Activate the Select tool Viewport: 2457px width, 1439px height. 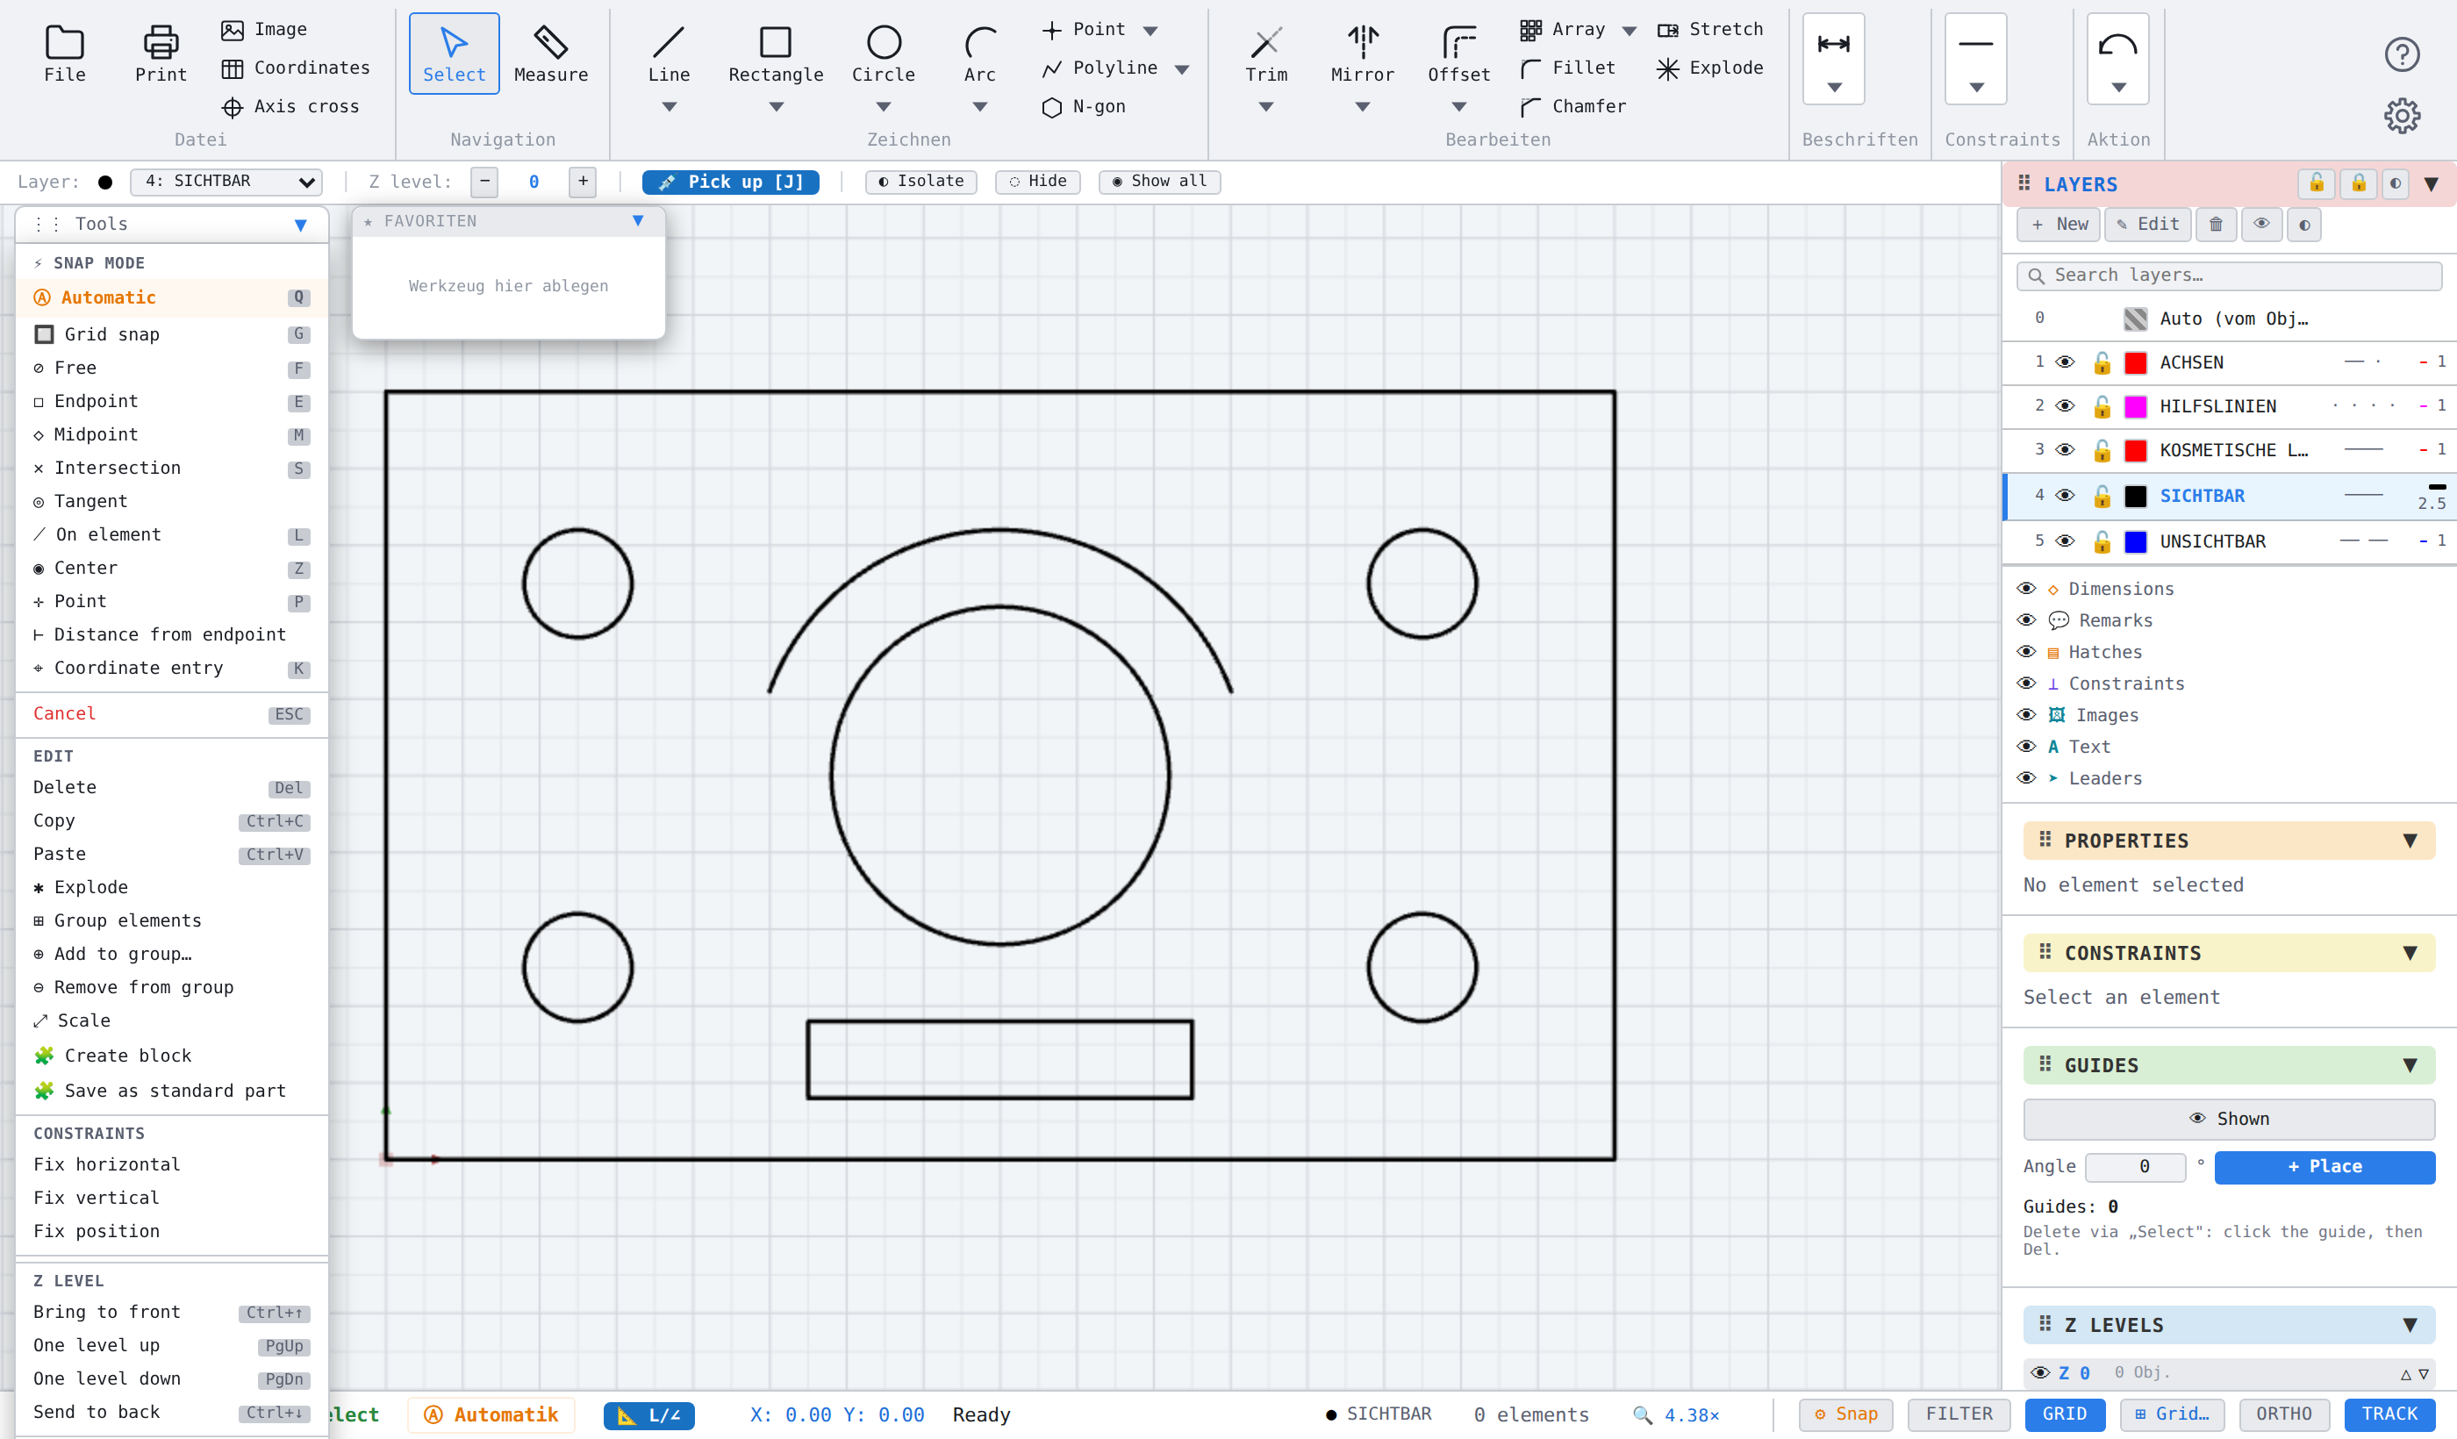tap(454, 54)
